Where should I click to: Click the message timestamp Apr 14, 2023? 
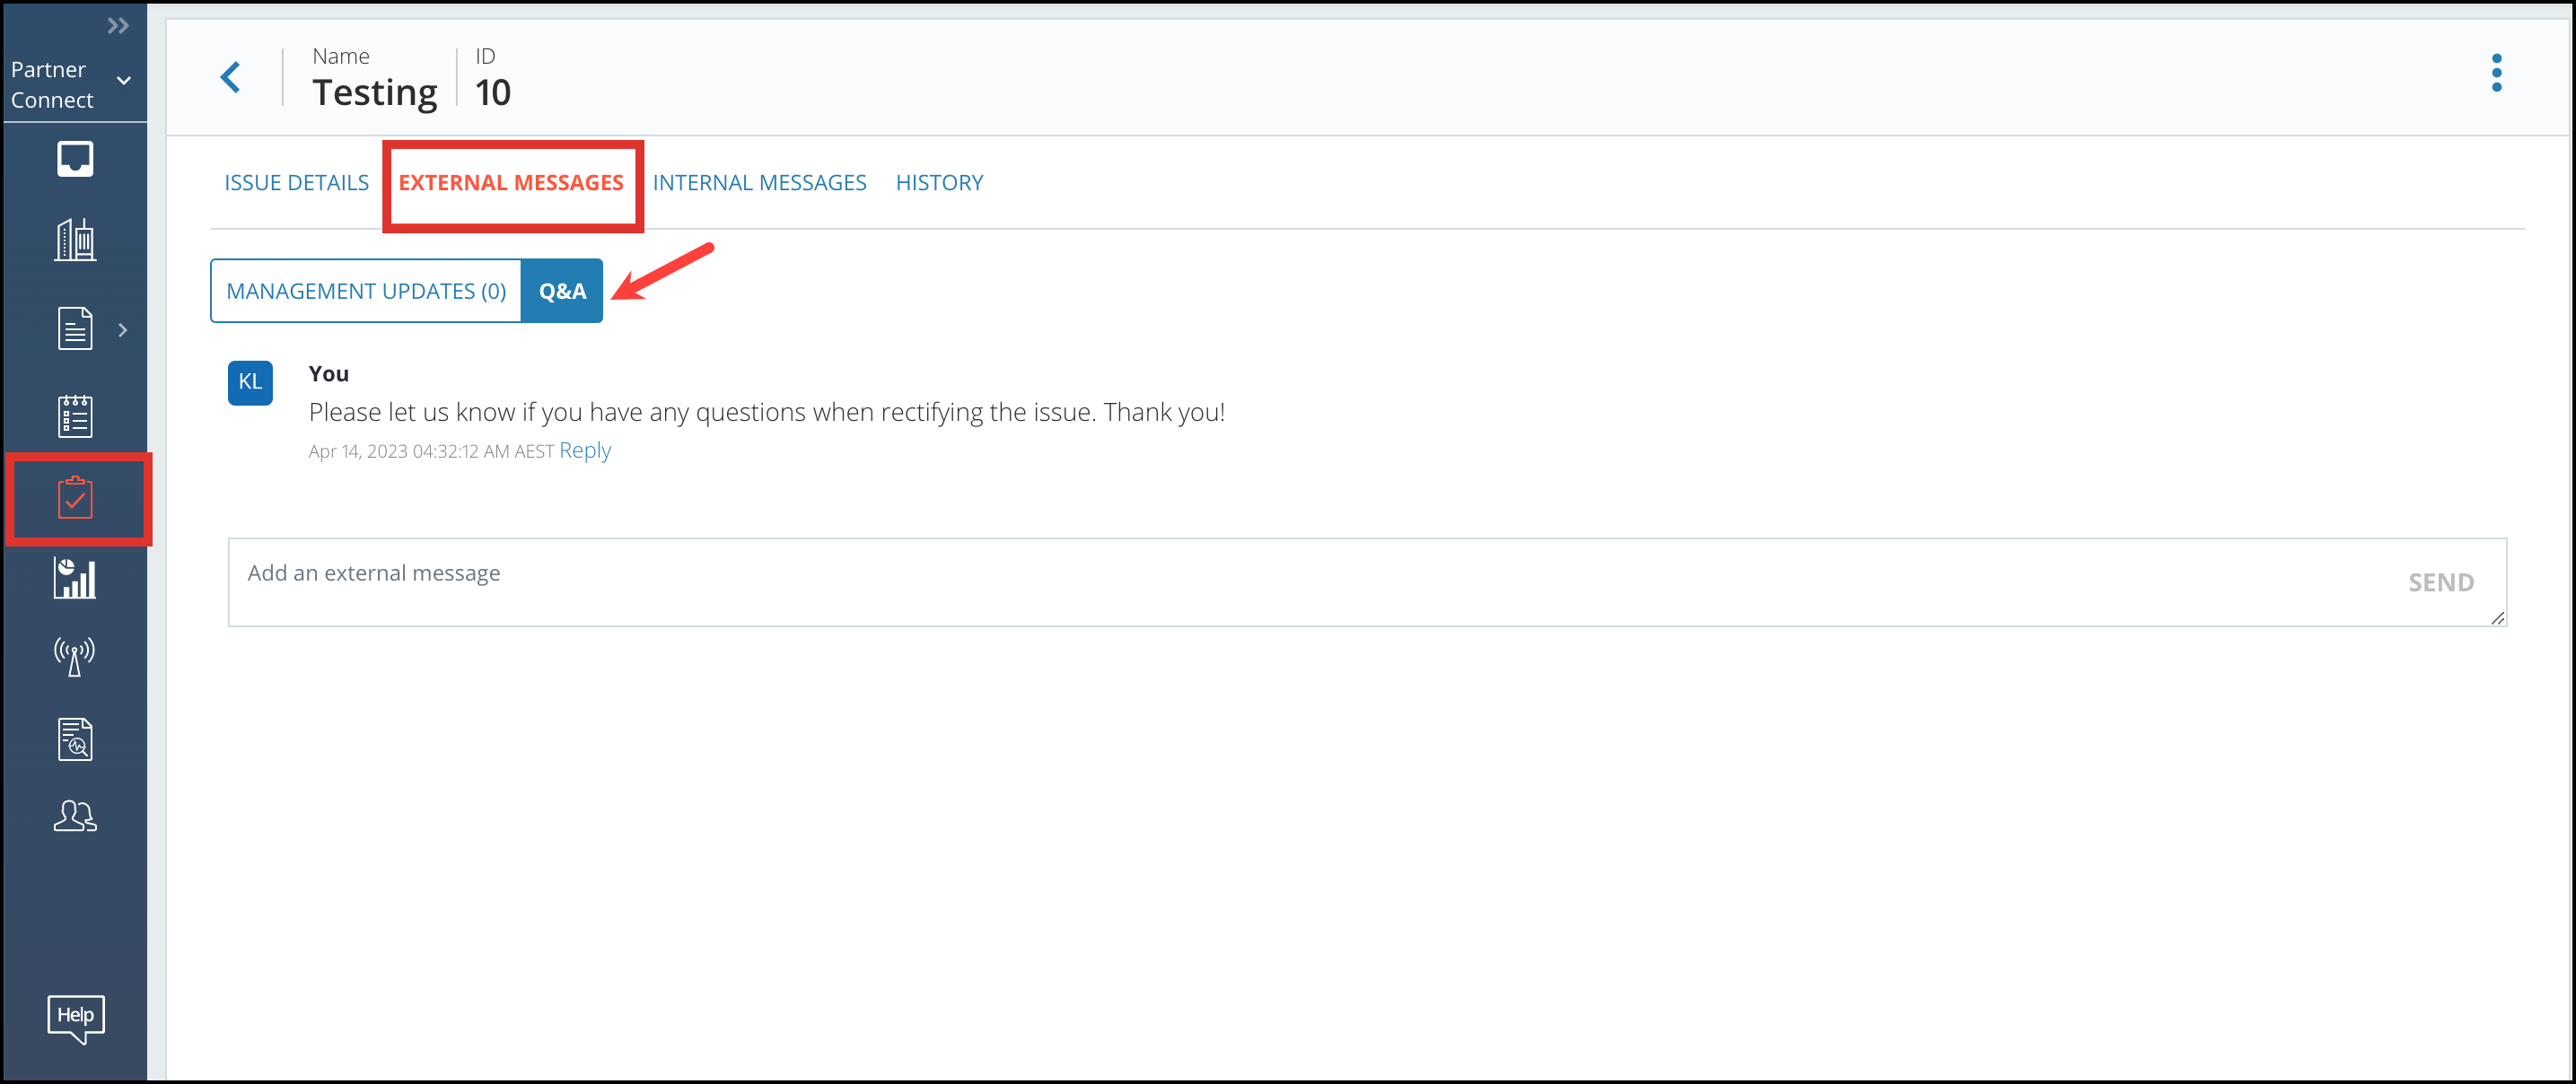(x=431, y=451)
